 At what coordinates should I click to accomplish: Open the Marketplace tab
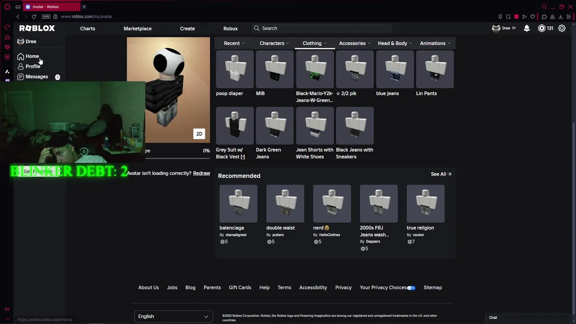click(x=138, y=28)
